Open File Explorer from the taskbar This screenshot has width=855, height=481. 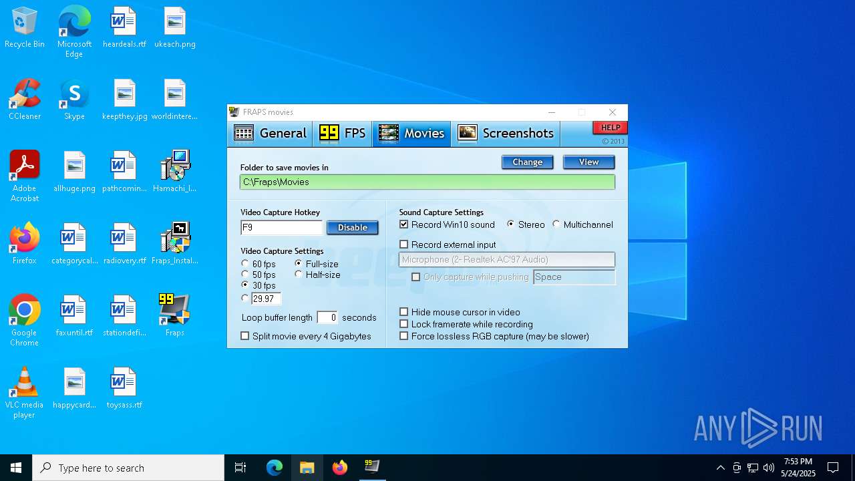point(307,468)
